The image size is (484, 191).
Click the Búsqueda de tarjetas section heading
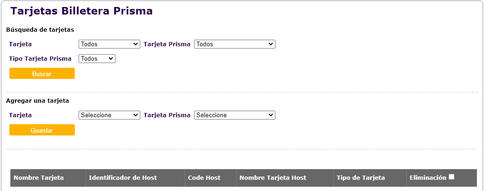tap(40, 29)
